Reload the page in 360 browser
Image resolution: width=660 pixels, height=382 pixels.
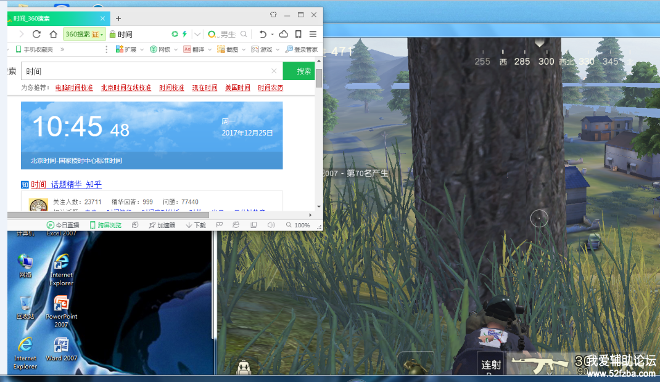pyautogui.click(x=36, y=34)
